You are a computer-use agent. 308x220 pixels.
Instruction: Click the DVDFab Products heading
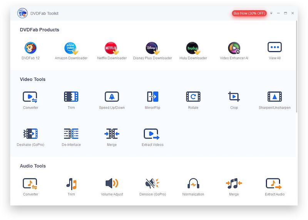(x=40, y=30)
